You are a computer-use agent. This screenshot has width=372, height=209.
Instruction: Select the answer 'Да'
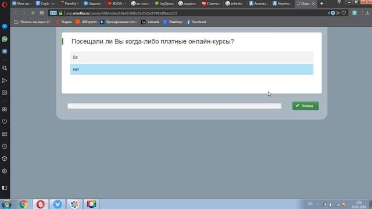coord(192,57)
